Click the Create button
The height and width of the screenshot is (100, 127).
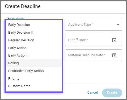pos(112,93)
